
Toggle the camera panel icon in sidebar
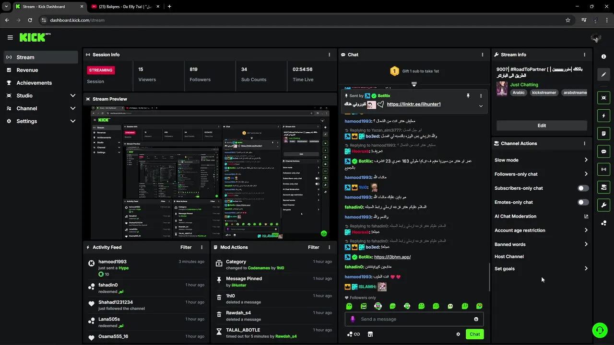pos(603,187)
